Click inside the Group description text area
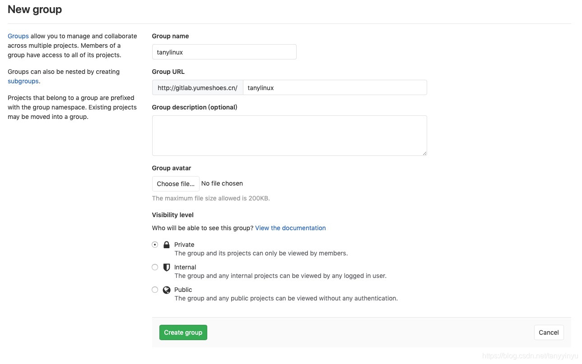The image size is (582, 364). pos(289,135)
